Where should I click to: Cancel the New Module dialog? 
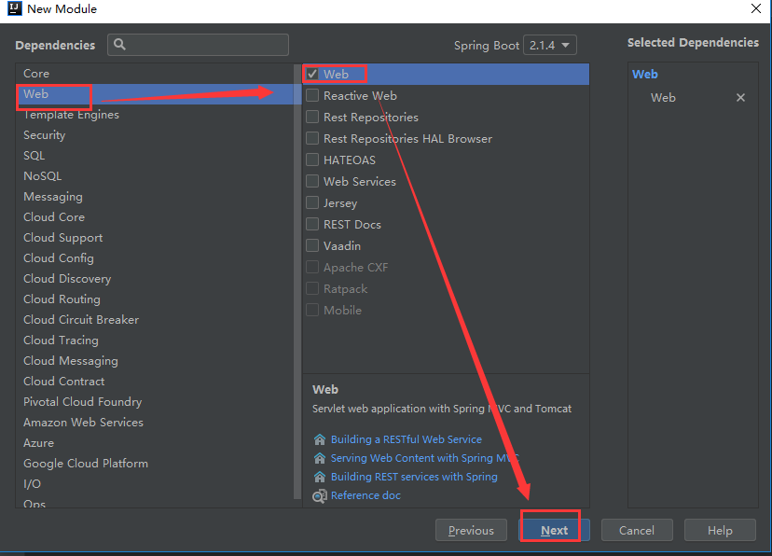pos(637,530)
